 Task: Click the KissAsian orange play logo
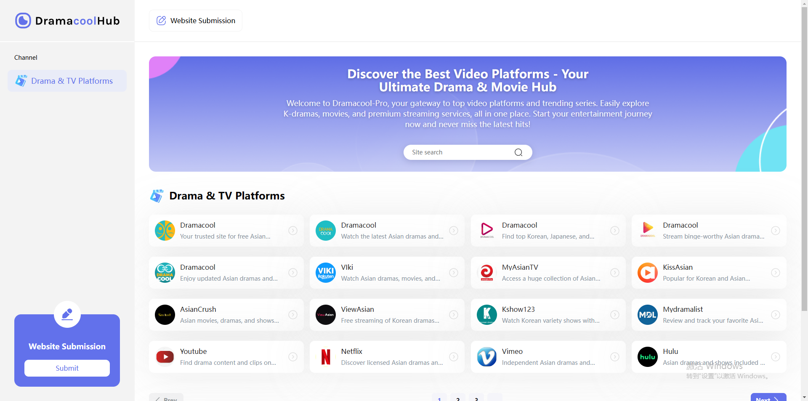point(648,273)
